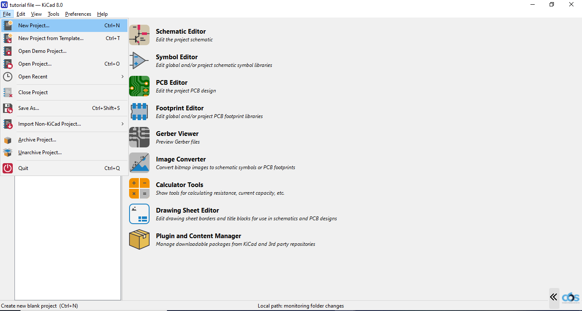Click the project files tree panel
The image size is (582, 311).
pyautogui.click(x=68, y=238)
